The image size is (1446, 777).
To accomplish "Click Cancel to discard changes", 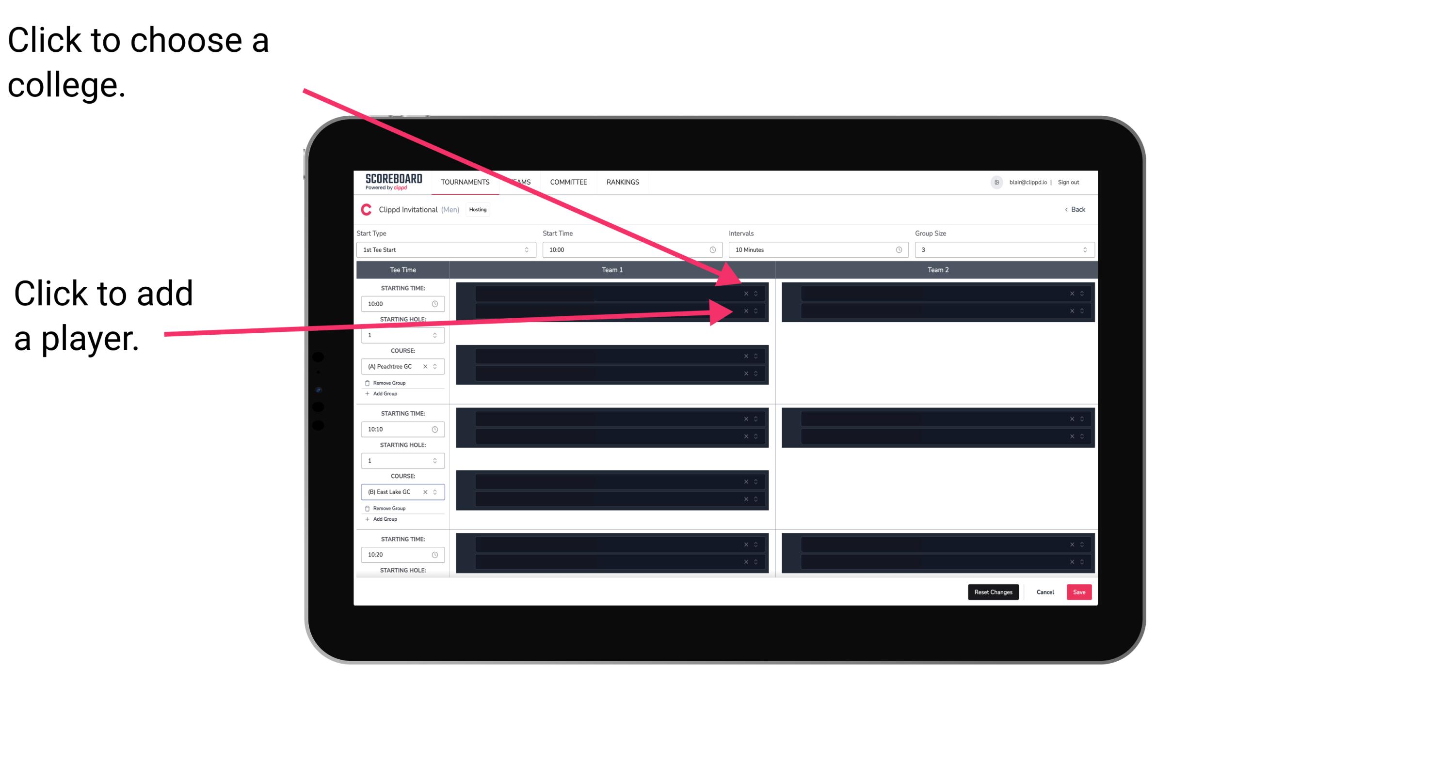I will (x=1046, y=591).
